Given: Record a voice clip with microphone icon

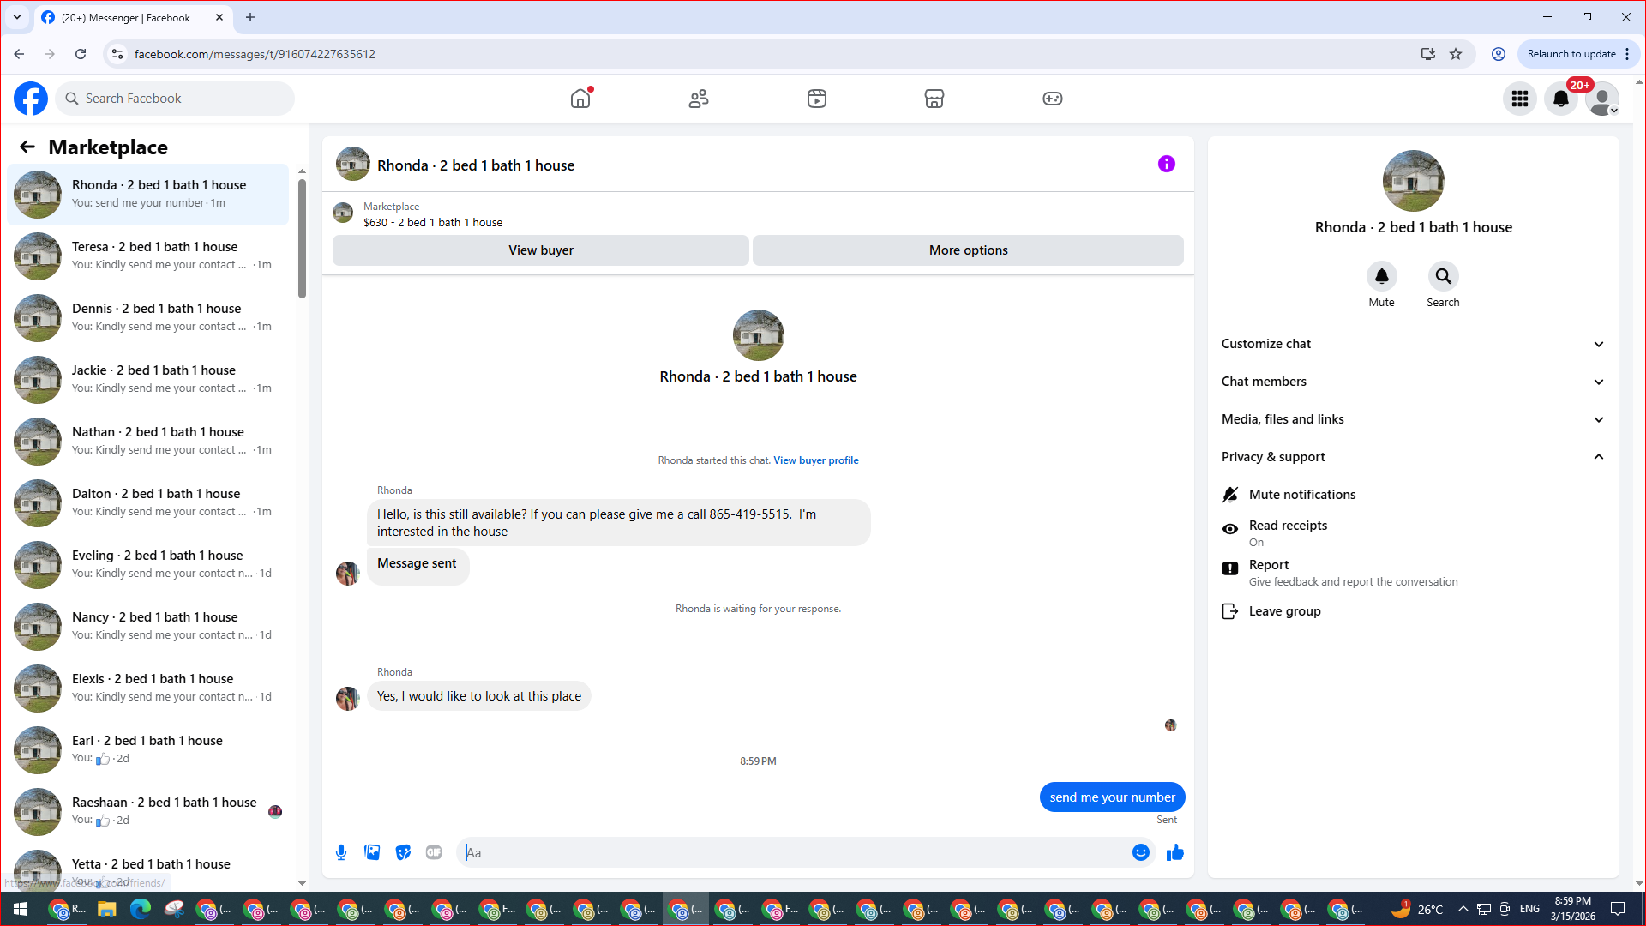Looking at the screenshot, I should click(341, 852).
